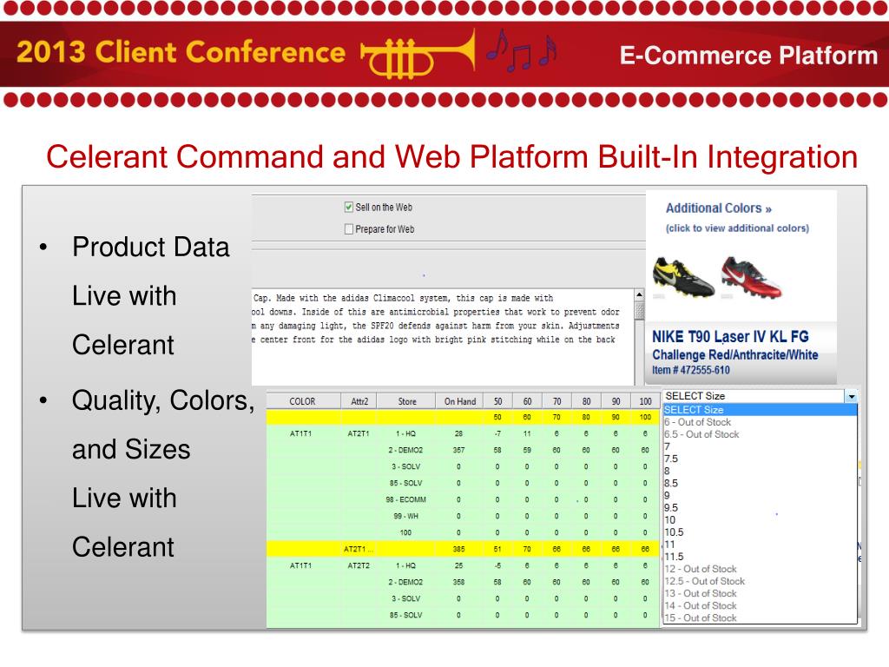Click the On Hand value 357
Image resolution: width=889 pixels, height=667 pixels.
(x=458, y=450)
